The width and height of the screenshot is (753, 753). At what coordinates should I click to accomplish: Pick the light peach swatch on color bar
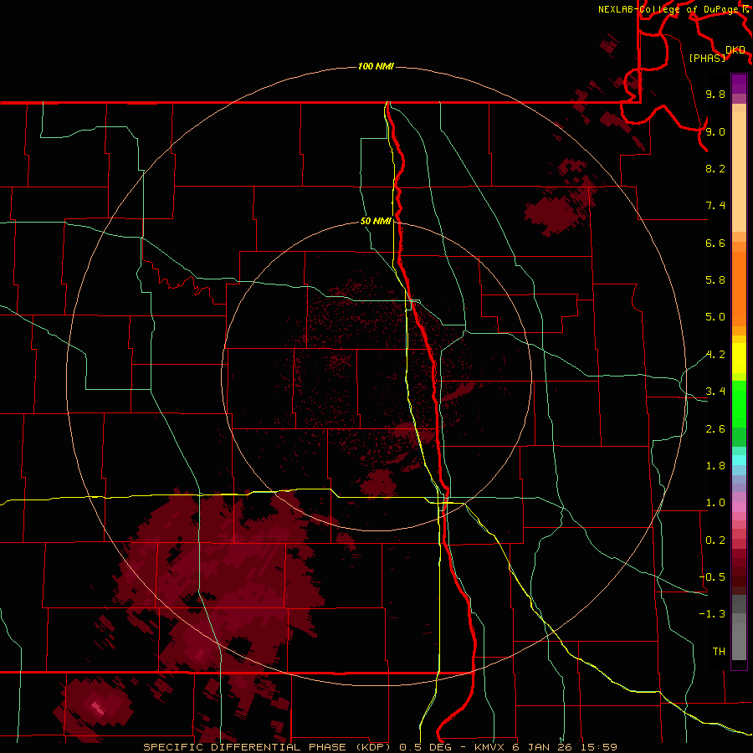pos(739,172)
